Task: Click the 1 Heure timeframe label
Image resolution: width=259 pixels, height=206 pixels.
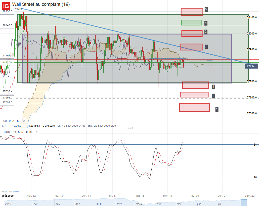Action: click(x=17, y=9)
